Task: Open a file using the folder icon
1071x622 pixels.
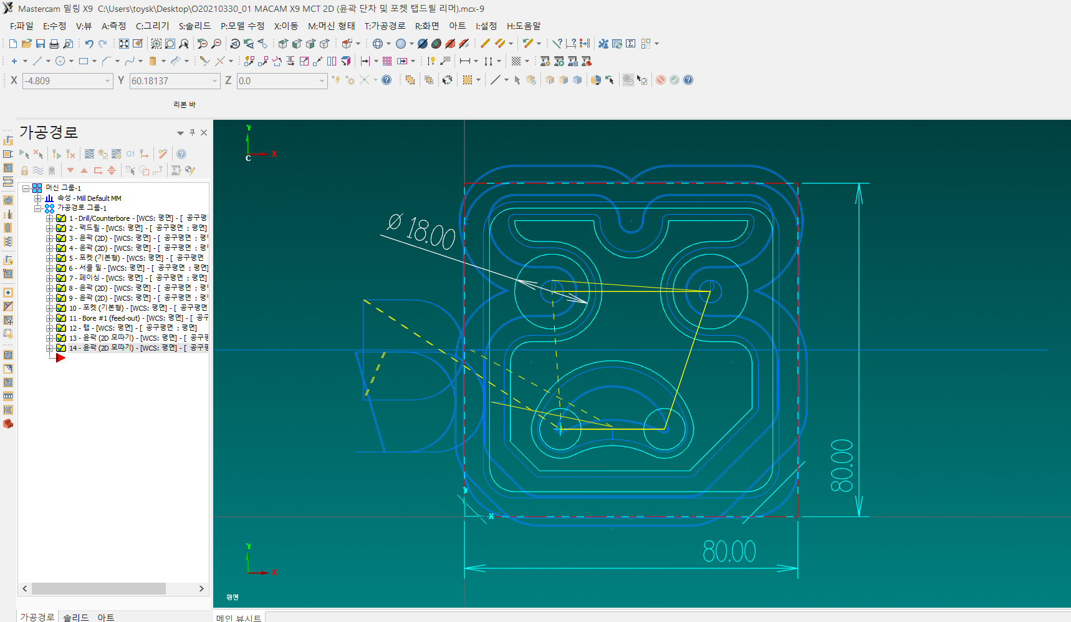Action: pos(26,44)
